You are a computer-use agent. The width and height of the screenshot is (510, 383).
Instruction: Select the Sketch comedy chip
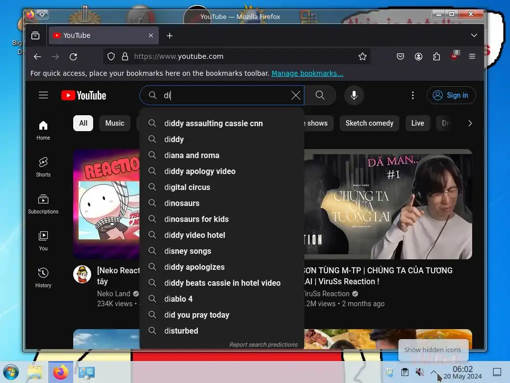[369, 123]
